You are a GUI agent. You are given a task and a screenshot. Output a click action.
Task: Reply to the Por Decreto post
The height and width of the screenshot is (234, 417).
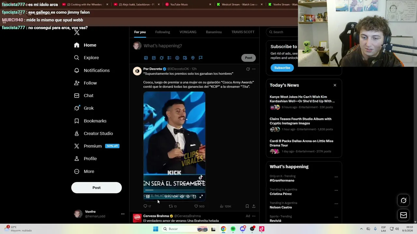pyautogui.click(x=147, y=206)
